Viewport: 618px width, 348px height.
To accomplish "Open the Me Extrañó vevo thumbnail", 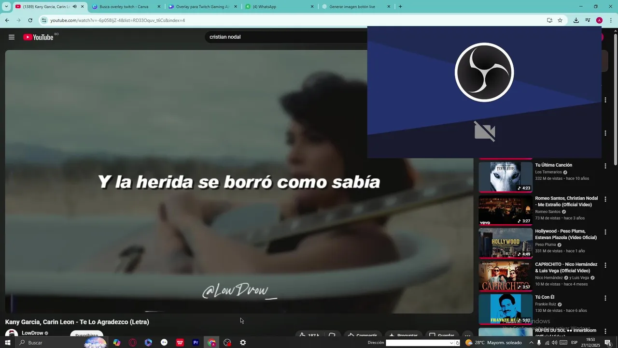I will (x=506, y=210).
